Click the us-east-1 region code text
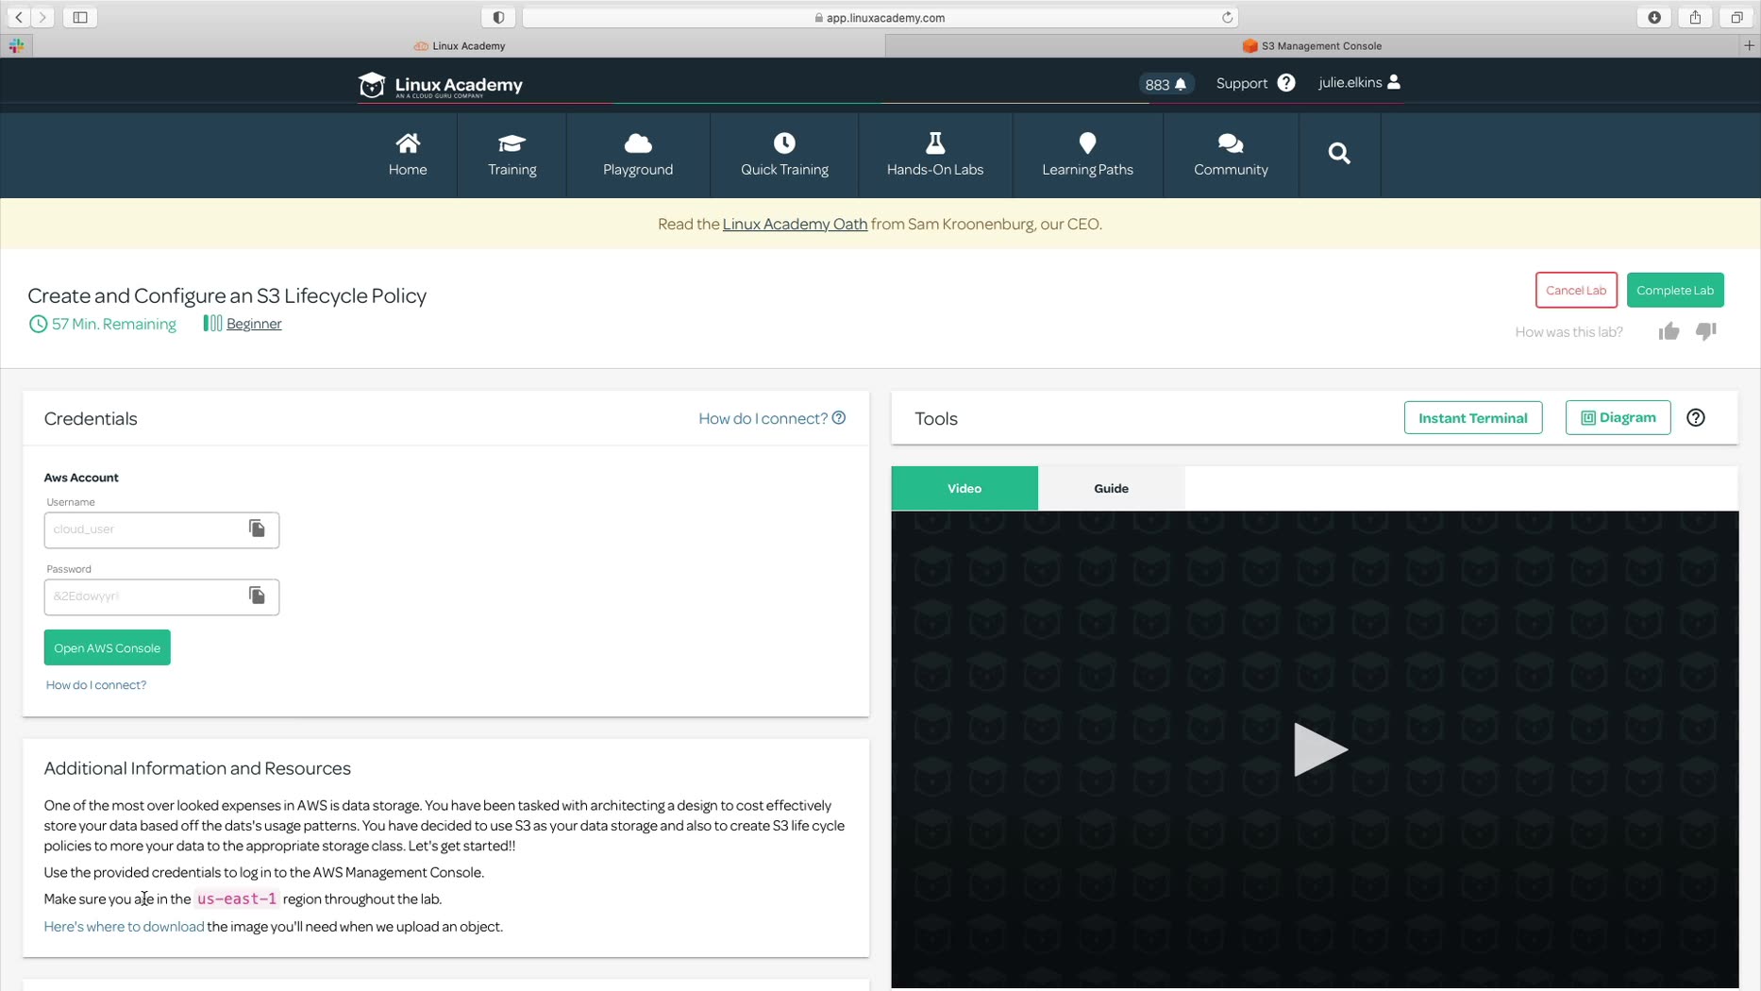The height and width of the screenshot is (991, 1761). [x=237, y=899]
